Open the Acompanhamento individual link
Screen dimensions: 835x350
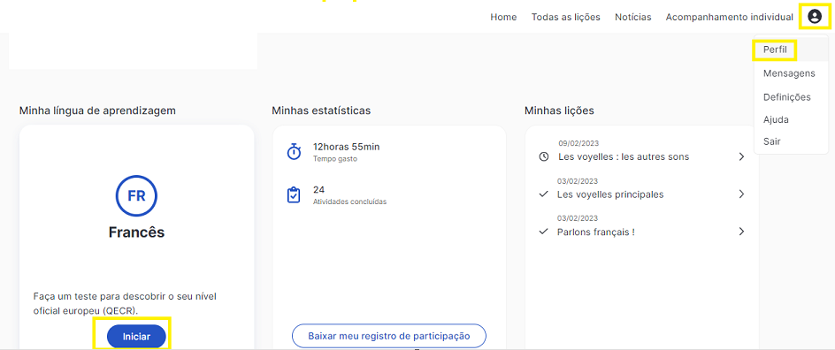[x=729, y=17]
